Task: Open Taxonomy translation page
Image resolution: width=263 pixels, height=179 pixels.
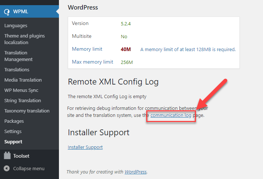Action: point(27,111)
